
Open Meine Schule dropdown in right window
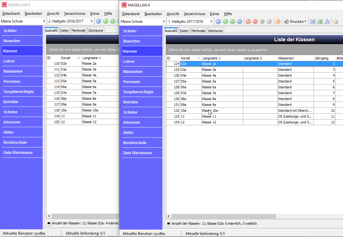[164, 22]
